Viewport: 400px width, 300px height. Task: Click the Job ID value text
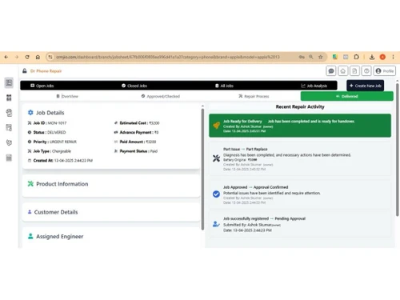tap(57, 123)
